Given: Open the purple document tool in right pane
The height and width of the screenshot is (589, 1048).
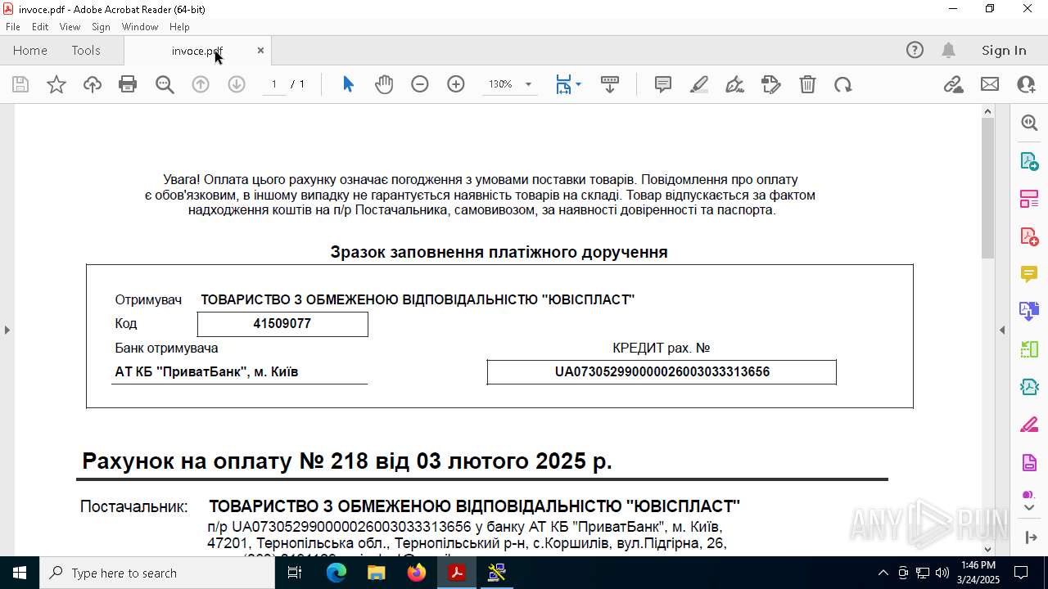Looking at the screenshot, I should pos(1029,462).
